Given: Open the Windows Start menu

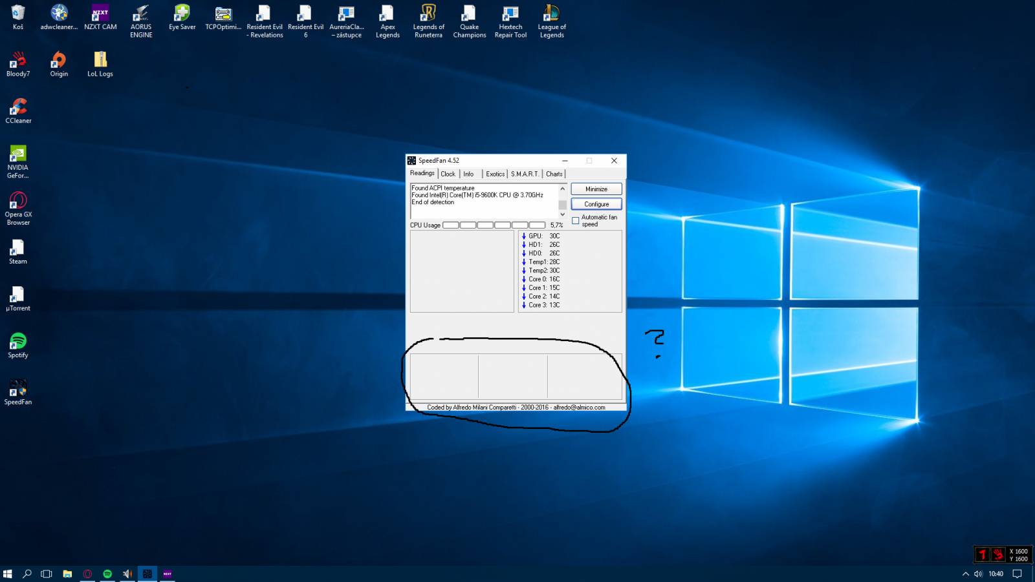Looking at the screenshot, I should (8, 574).
